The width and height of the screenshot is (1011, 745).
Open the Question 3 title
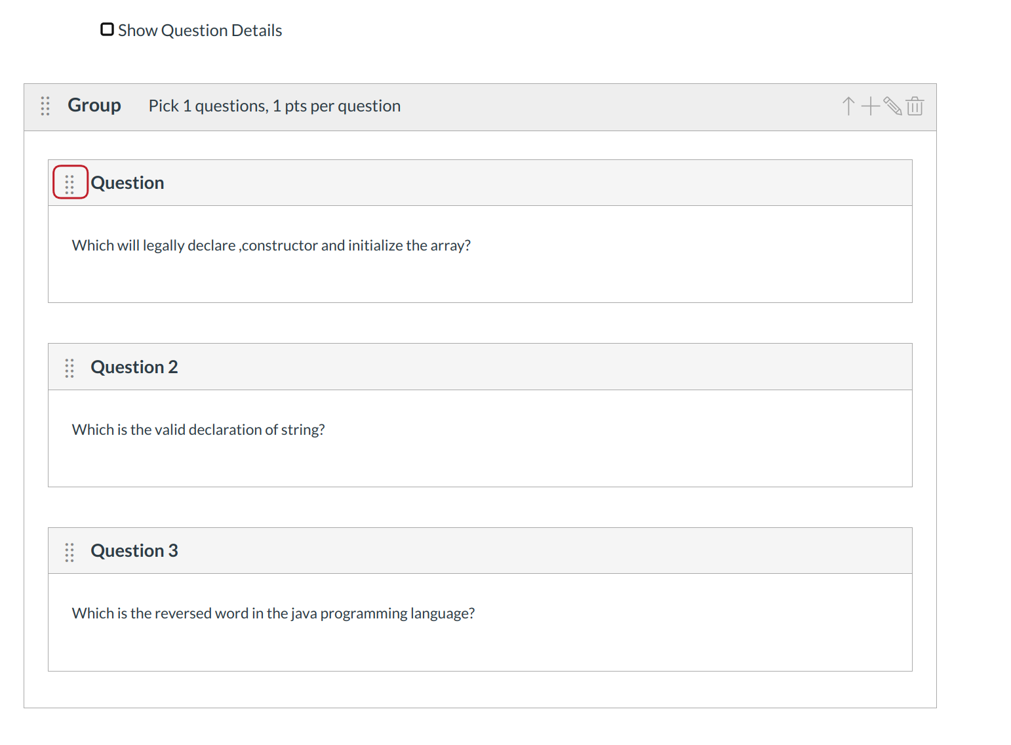point(134,551)
